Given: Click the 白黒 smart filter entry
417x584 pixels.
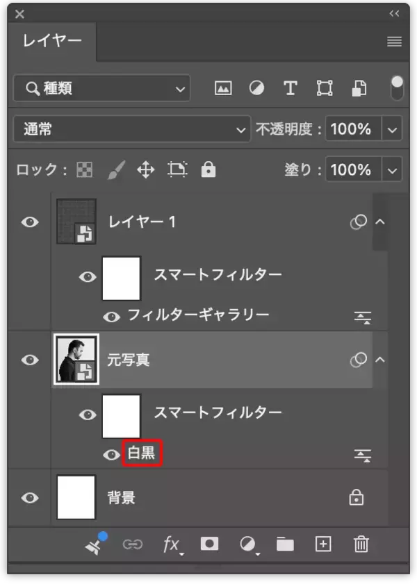Looking at the screenshot, I should click(142, 453).
